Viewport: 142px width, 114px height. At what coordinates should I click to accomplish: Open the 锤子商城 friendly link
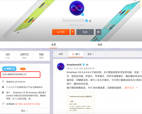click(x=19, y=104)
